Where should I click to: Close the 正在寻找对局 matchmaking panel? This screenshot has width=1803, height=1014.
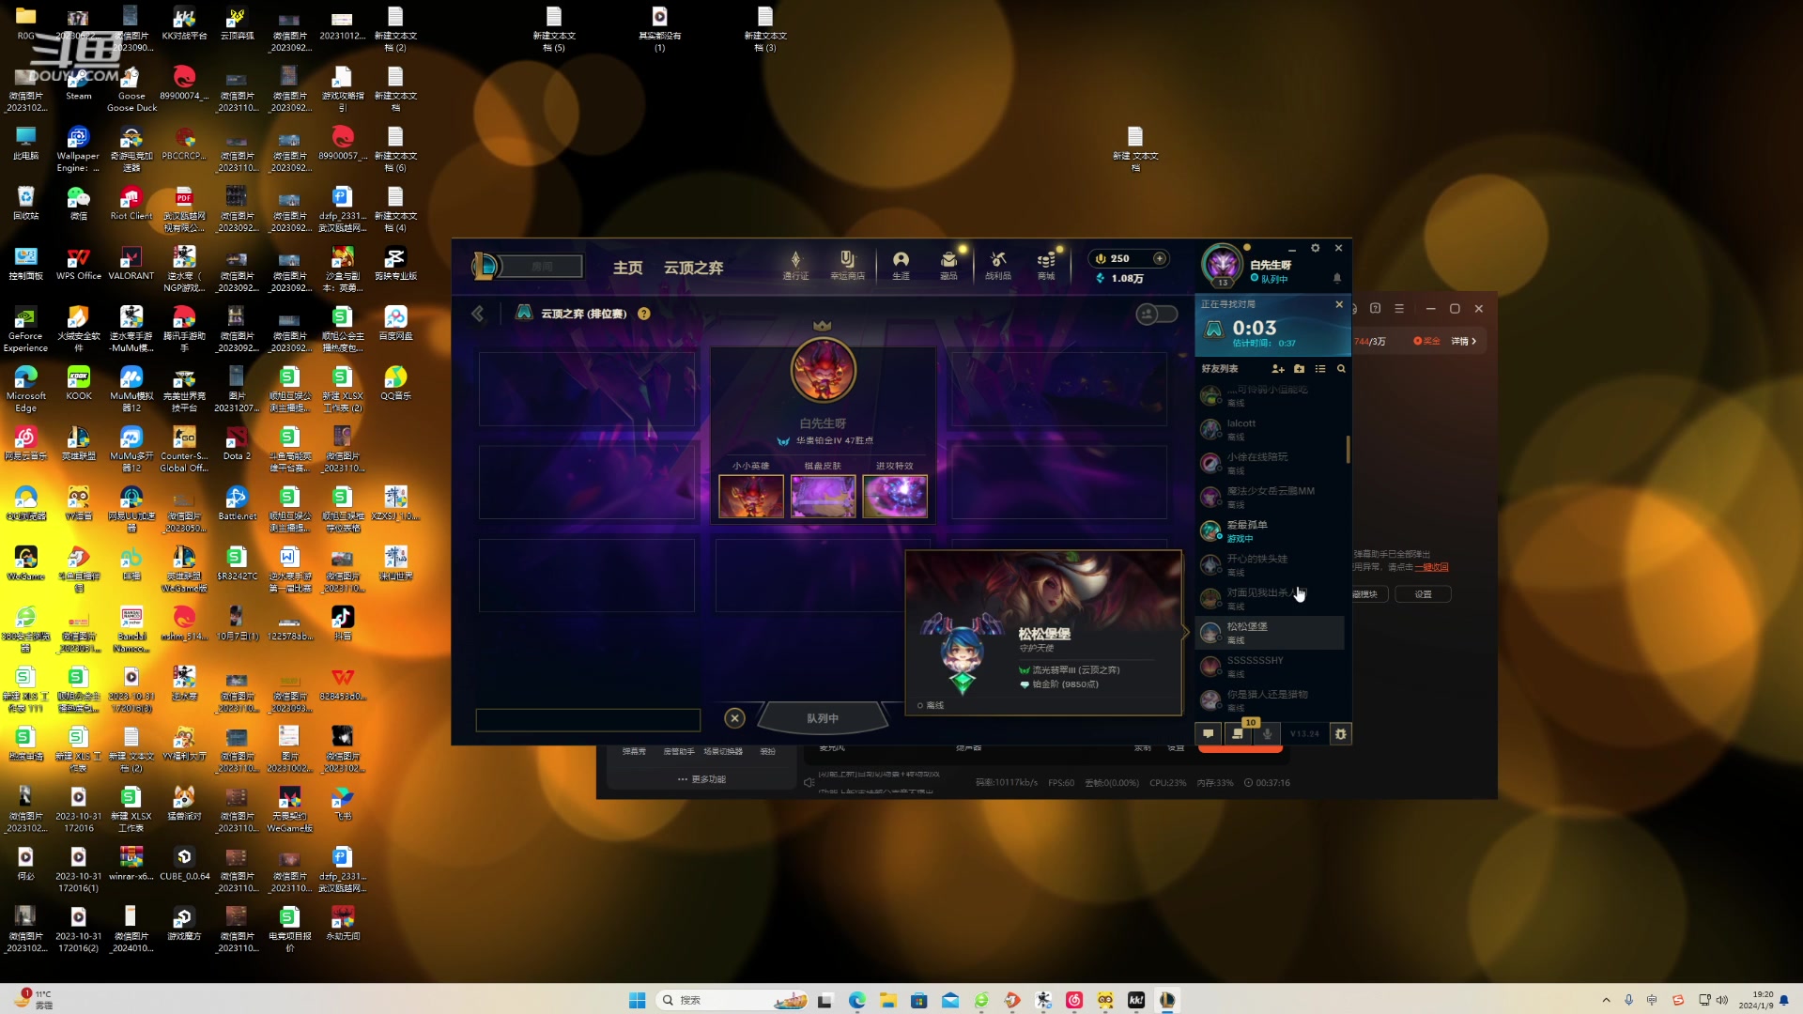click(1339, 304)
